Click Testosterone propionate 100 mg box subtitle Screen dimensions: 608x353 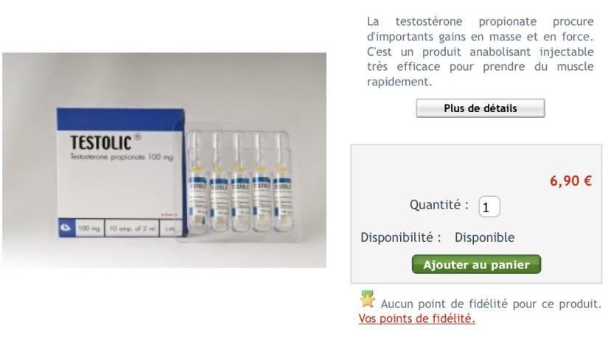coord(122,157)
